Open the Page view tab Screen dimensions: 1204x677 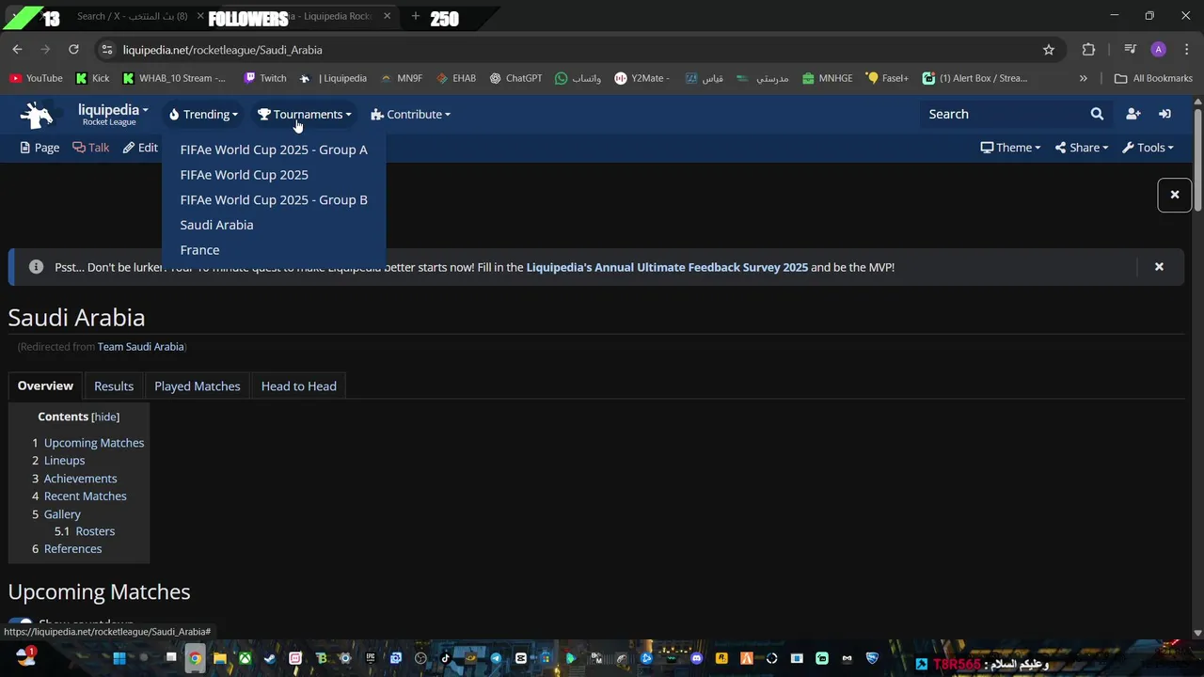(x=40, y=148)
